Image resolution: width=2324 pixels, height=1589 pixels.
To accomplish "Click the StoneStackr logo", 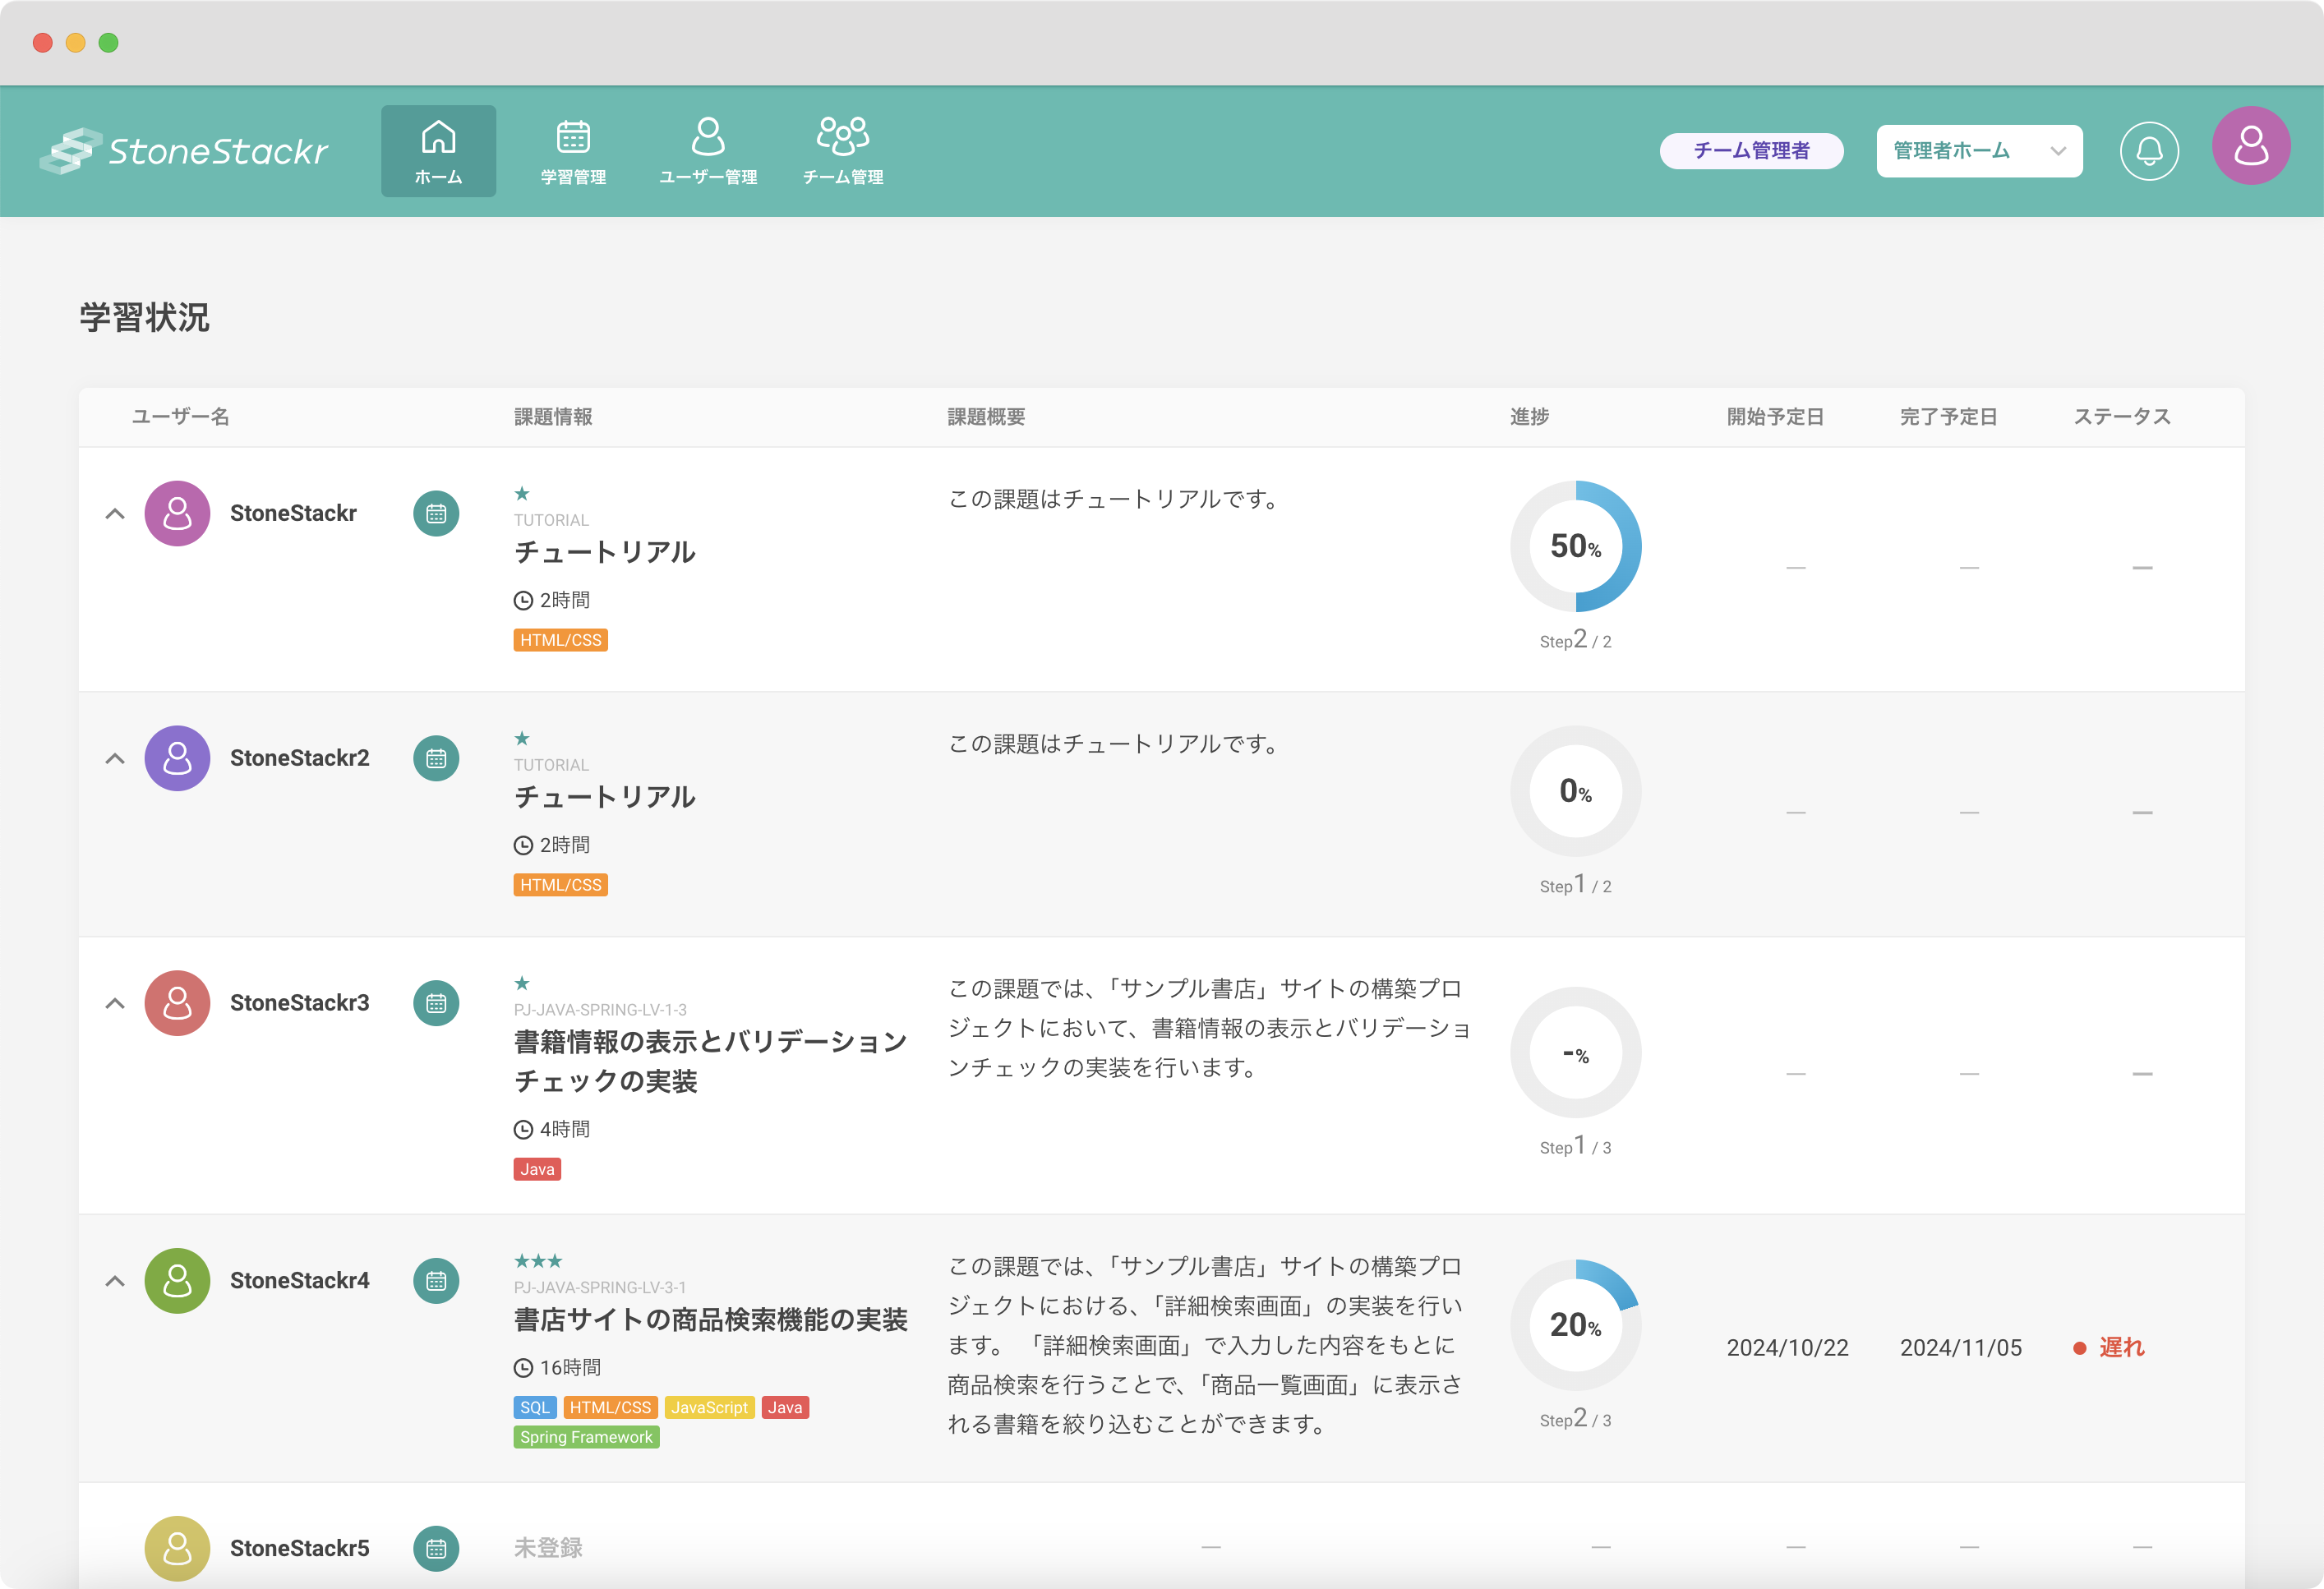I will (184, 150).
